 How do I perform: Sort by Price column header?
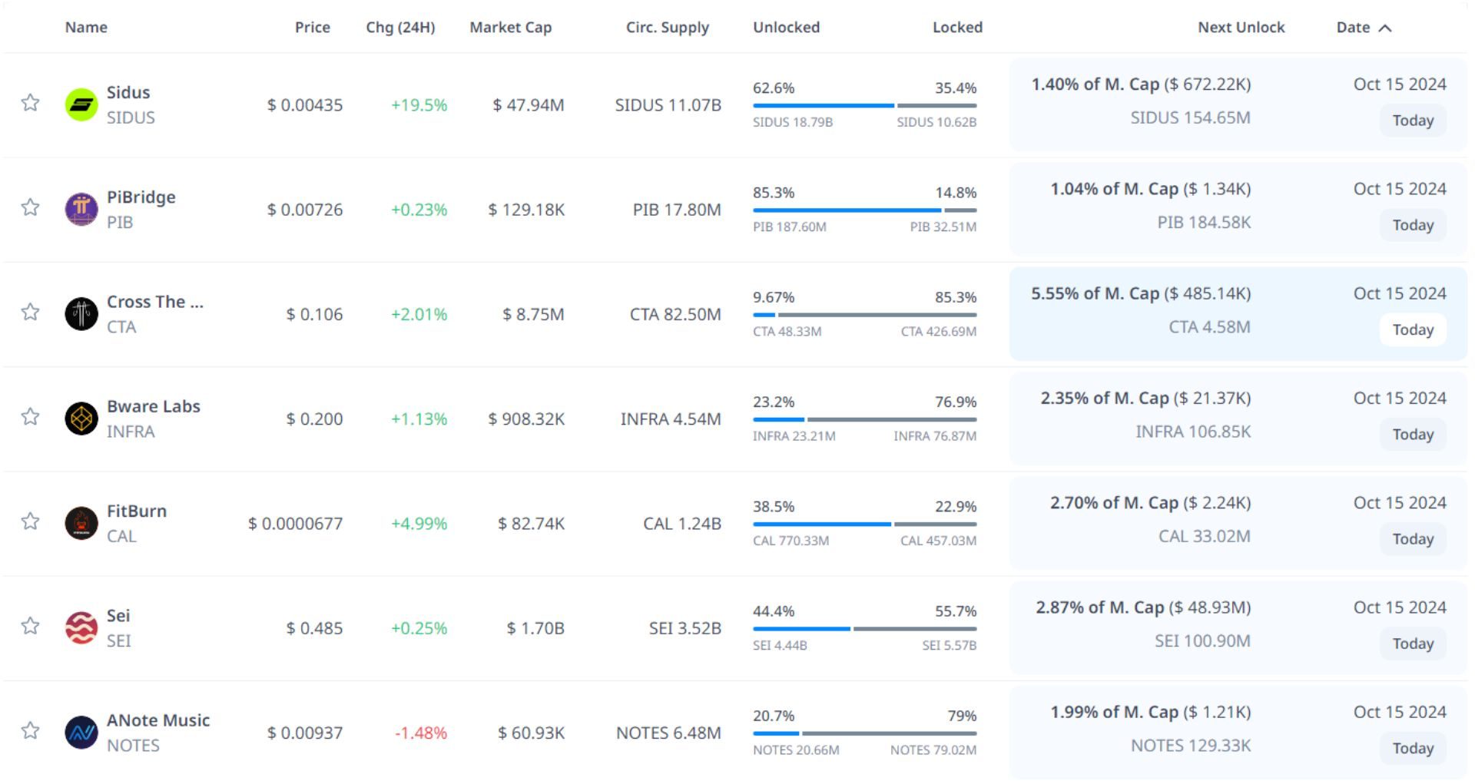pyautogui.click(x=312, y=28)
